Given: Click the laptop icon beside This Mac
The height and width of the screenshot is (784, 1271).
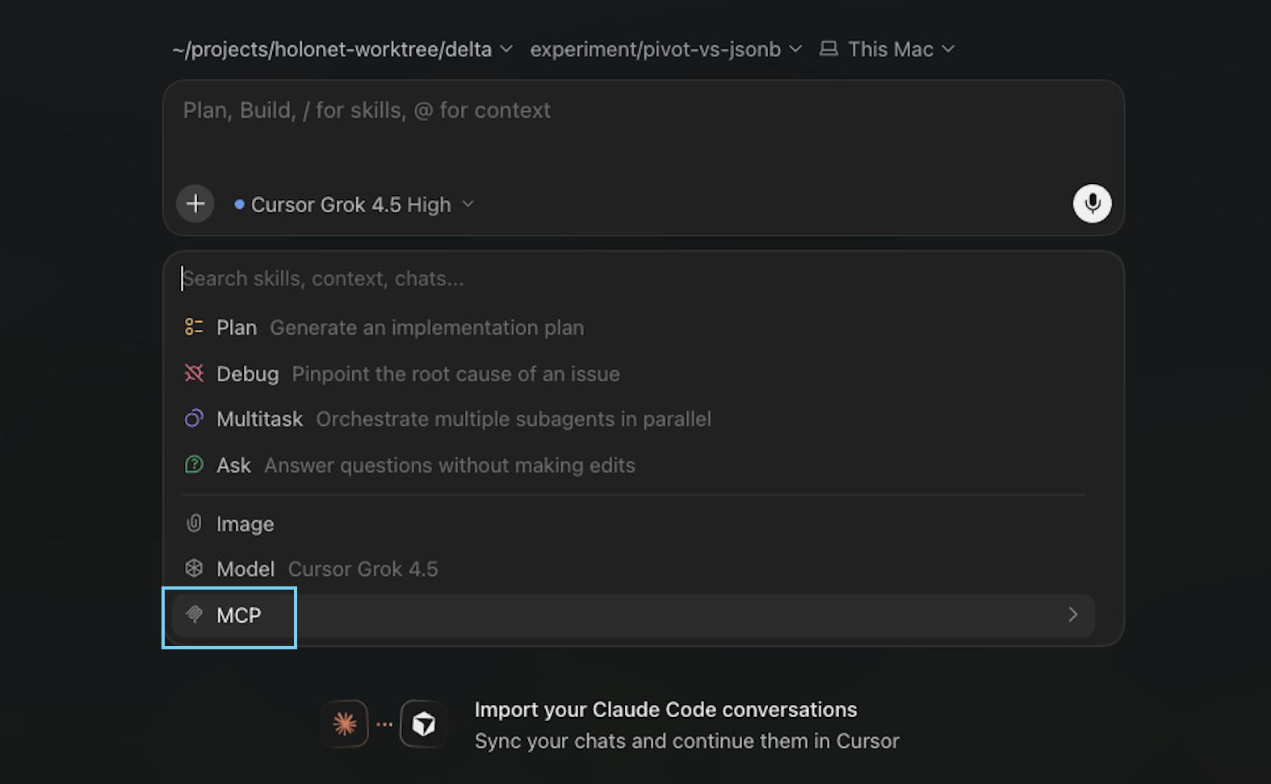Looking at the screenshot, I should coord(828,49).
